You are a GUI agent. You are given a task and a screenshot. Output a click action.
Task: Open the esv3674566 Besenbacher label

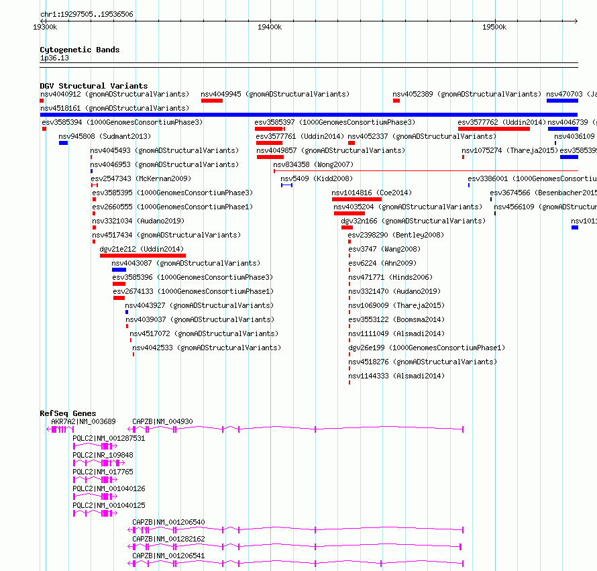pyautogui.click(x=543, y=193)
